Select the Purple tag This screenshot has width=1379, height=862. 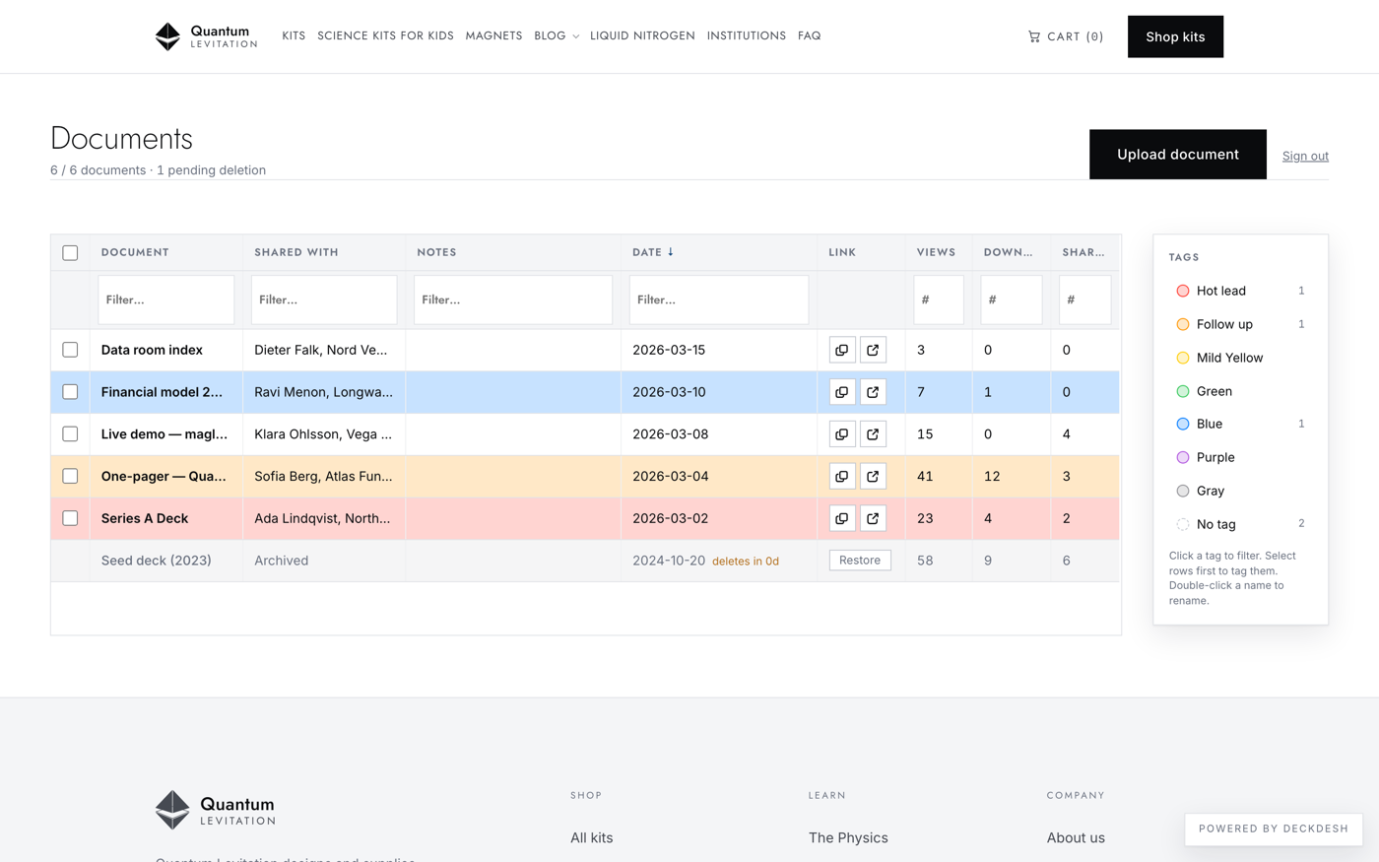click(x=1240, y=457)
